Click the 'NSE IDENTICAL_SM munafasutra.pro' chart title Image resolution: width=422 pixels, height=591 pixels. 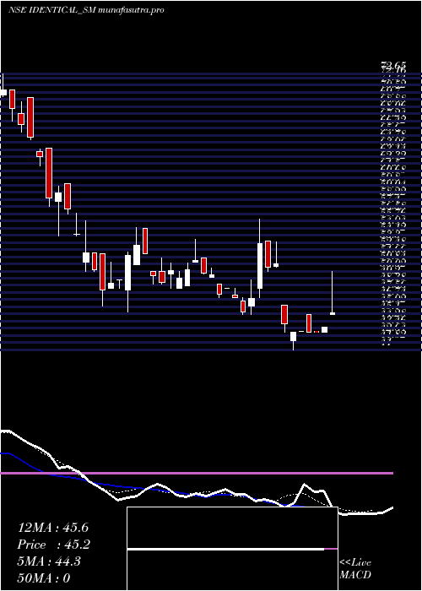tap(86, 10)
